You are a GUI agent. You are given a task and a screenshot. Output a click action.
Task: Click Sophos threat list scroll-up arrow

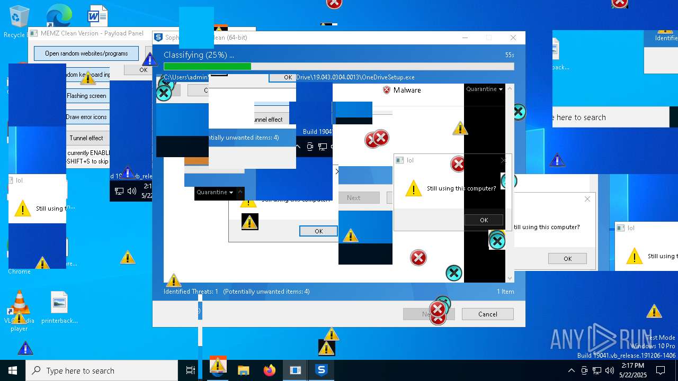(x=510, y=88)
